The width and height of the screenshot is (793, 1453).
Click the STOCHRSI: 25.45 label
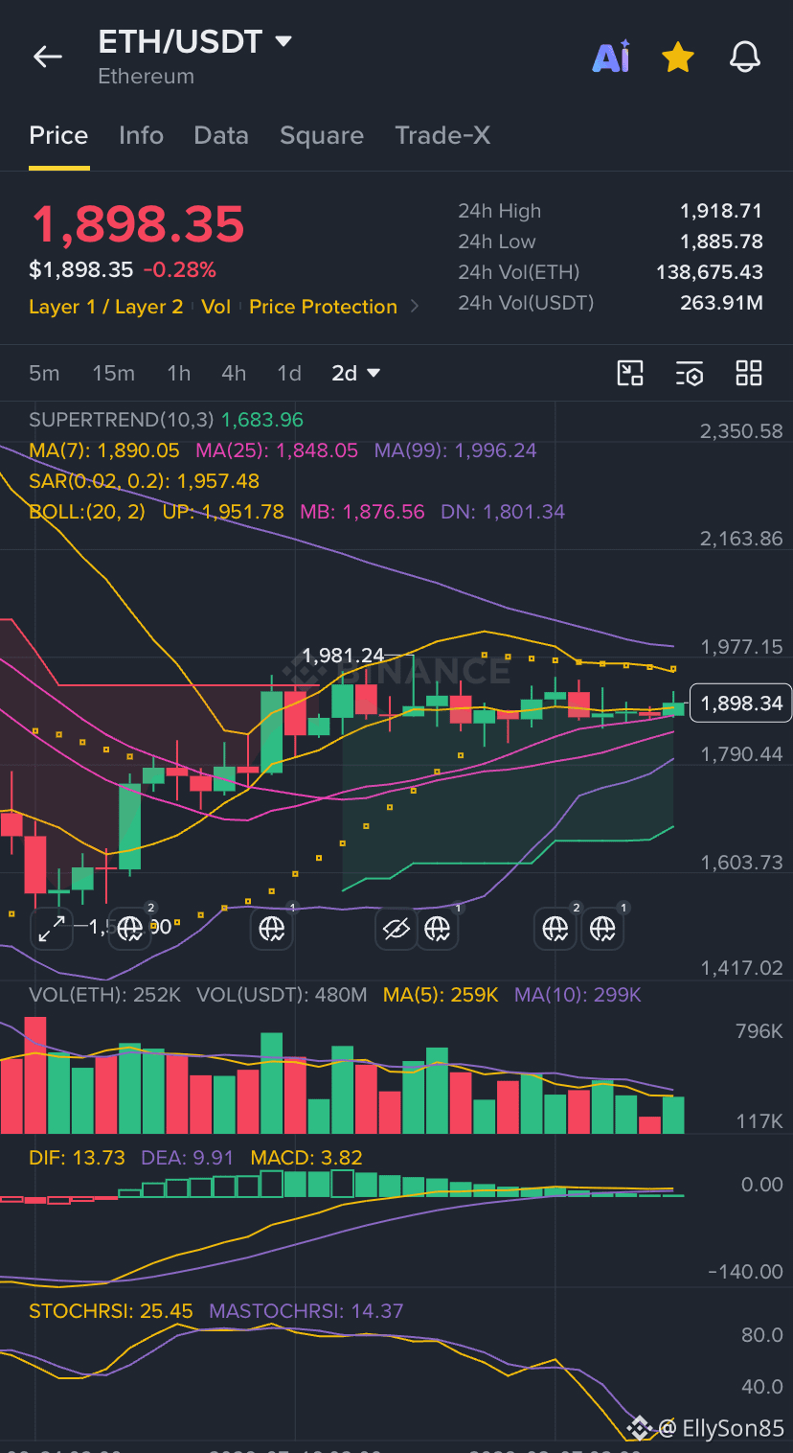coord(111,1311)
